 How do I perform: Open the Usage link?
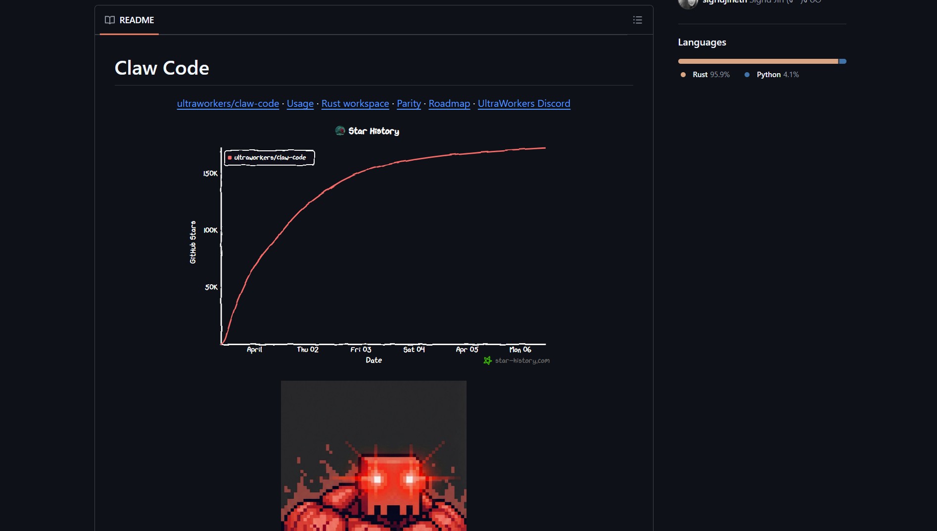300,103
